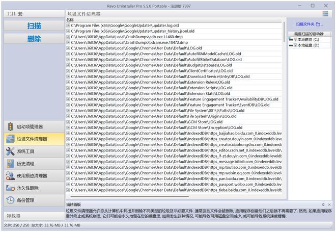Uncheck bdcam.exe.18472.dmp checkbox
Image resolution: width=336 pixels, height=232 pixels.
(x=68, y=42)
